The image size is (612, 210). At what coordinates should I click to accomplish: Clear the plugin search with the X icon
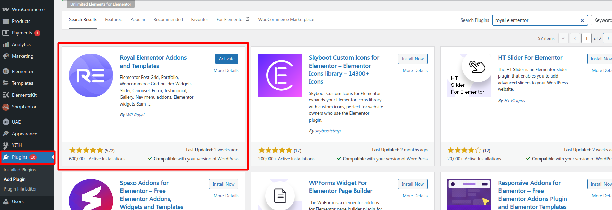(x=582, y=20)
